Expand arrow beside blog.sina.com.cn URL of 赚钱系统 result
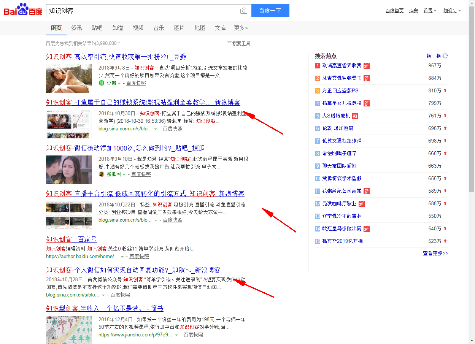The image size is (475, 344). pos(156,129)
